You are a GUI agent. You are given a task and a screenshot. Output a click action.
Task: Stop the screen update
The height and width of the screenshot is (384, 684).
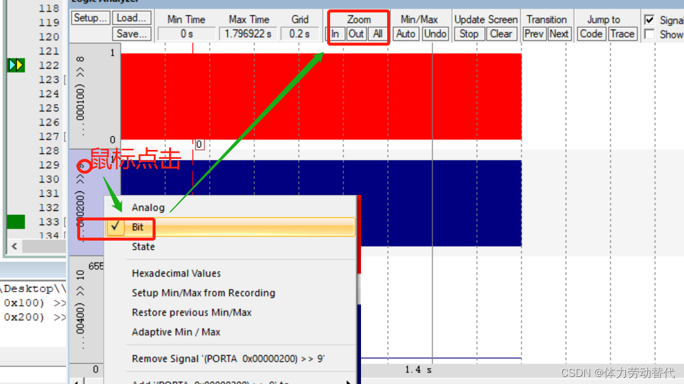469,34
